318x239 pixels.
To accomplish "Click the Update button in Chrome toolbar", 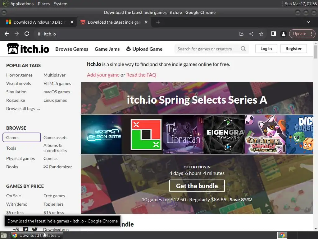I will (300, 34).
